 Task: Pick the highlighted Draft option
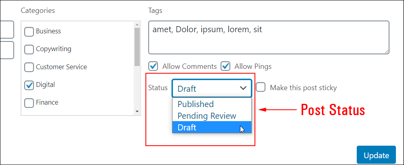212,127
